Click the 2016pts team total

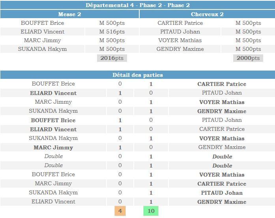[112, 58]
